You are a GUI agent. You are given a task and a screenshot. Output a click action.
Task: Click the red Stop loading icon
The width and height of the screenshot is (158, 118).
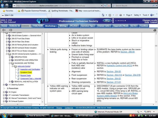[109, 6]
